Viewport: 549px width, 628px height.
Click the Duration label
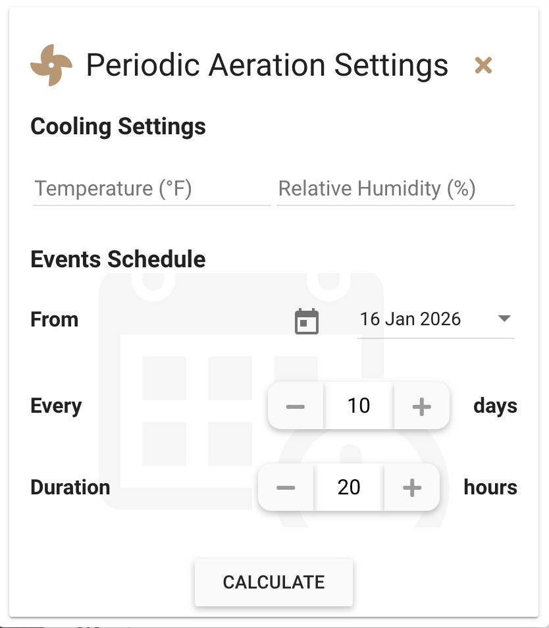coord(70,488)
